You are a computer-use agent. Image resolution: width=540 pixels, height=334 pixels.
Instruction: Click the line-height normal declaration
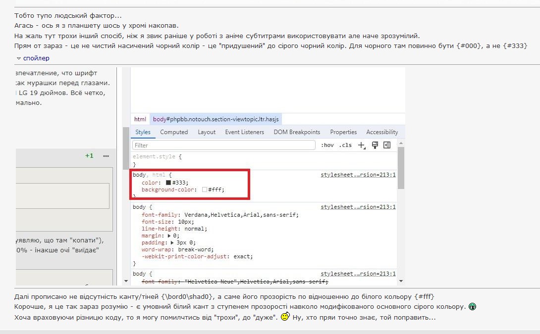click(x=174, y=229)
